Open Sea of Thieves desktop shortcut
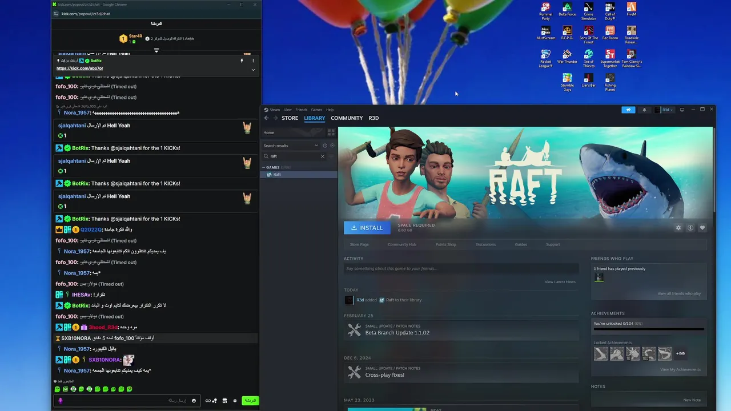 click(x=588, y=59)
